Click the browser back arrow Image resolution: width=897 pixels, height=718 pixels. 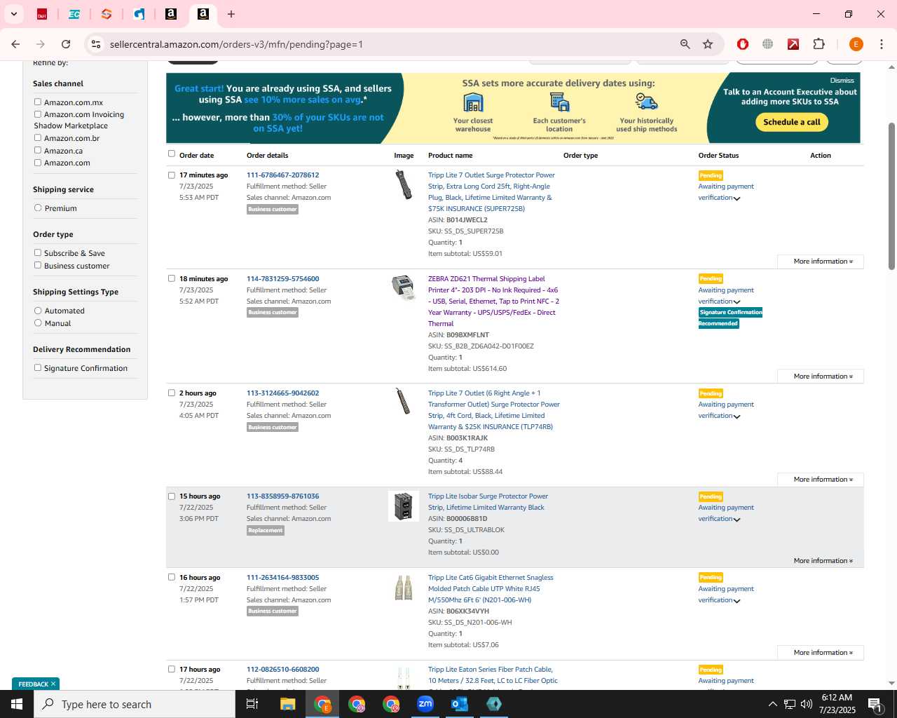tap(15, 44)
